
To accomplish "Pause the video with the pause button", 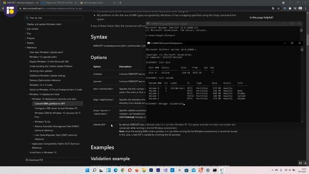I will (300, 163).
